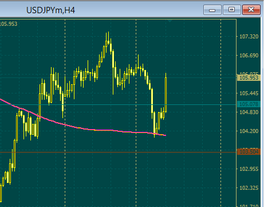Click the 105.953 text in chart corner
264x207 pixels.
[x=9, y=24]
